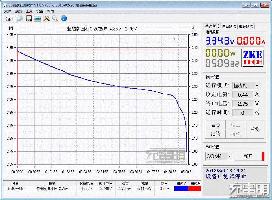Click the 05:09 32 elapsed time readout
This screenshot has height=200, width=272.
(x=222, y=63)
